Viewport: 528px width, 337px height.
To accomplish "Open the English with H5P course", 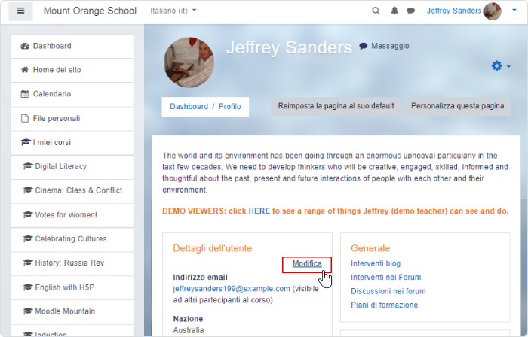I will point(72,287).
